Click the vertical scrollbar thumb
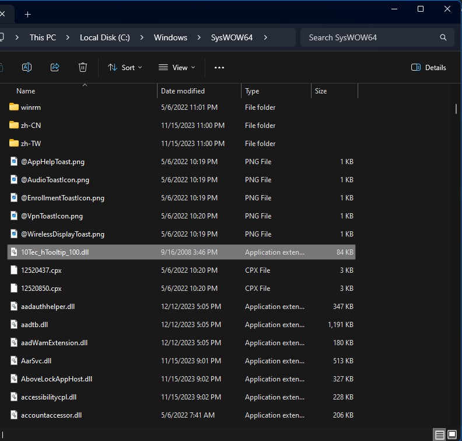Viewport: 462px width, 441px height. point(456,109)
